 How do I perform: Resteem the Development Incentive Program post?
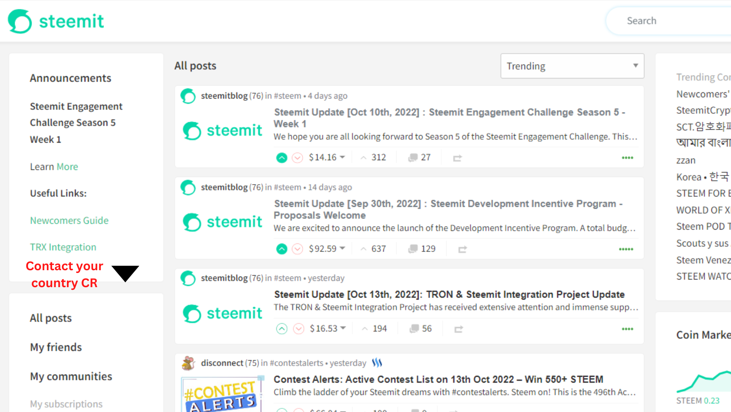[462, 249]
